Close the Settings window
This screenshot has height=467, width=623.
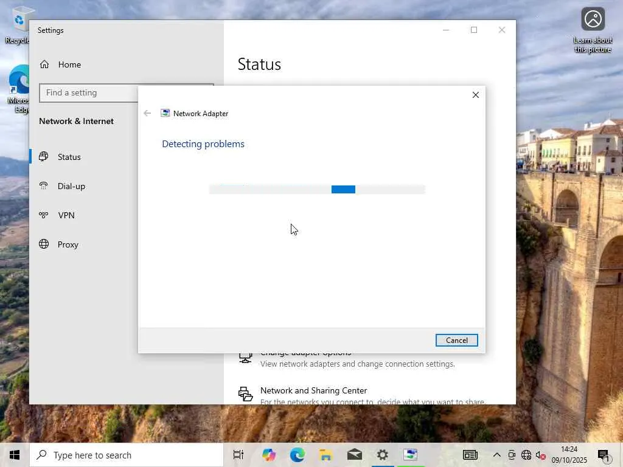(502, 30)
